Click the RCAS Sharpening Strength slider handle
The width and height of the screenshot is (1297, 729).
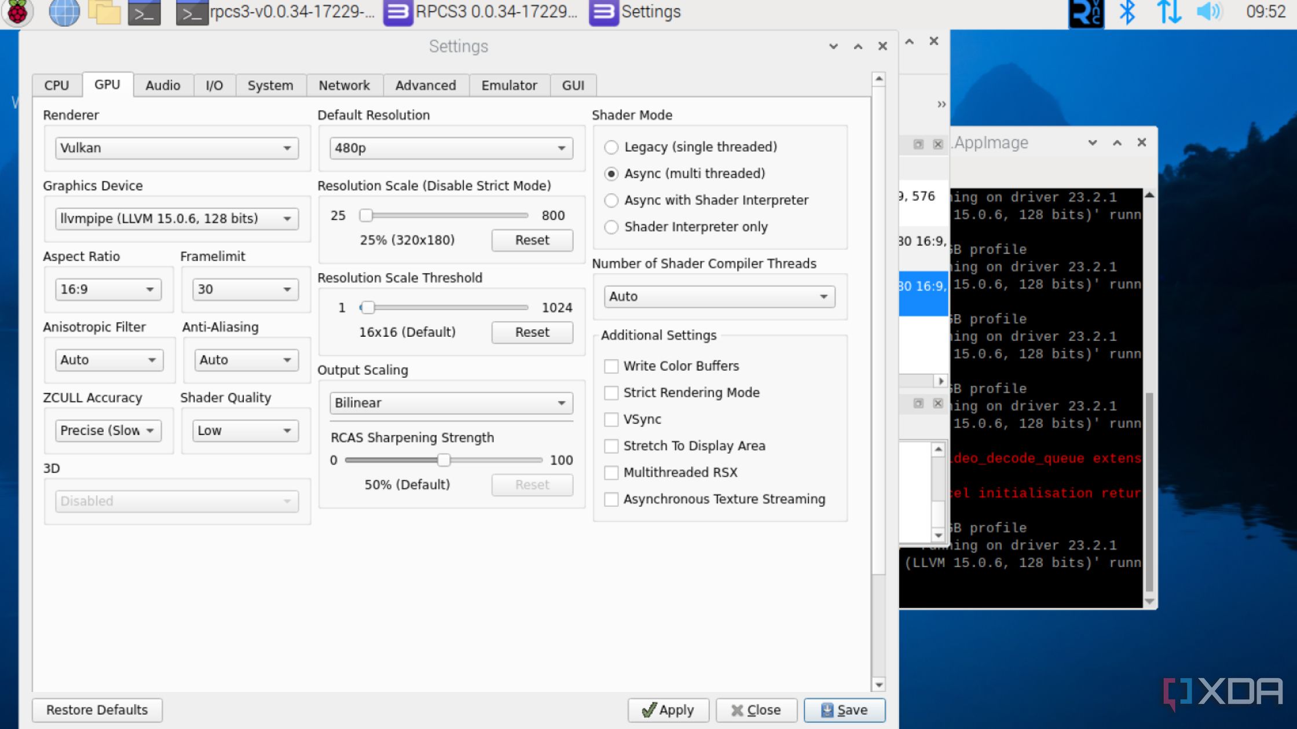pyautogui.click(x=444, y=461)
